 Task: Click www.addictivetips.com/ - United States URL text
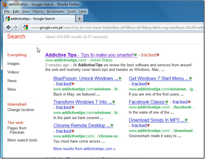(x=79, y=60)
